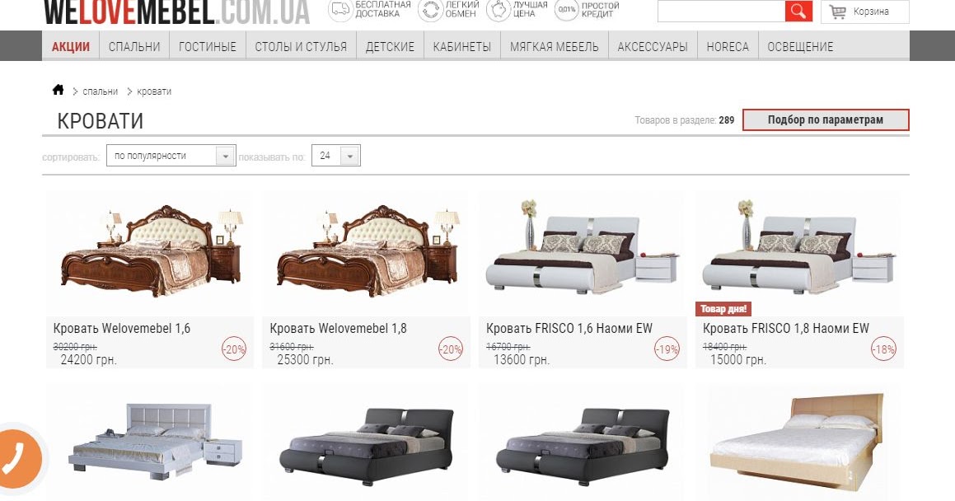This screenshot has width=955, height=501.
Task: Click the best price piggy bank icon
Action: [x=499, y=9]
